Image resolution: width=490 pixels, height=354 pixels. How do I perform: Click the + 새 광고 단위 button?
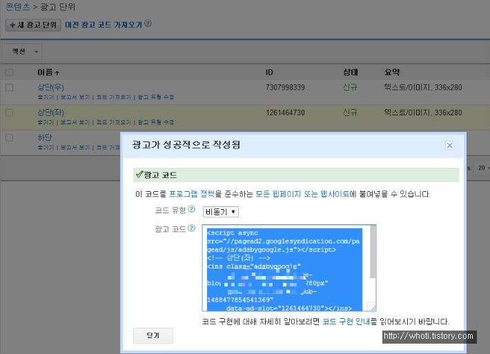tap(33, 25)
